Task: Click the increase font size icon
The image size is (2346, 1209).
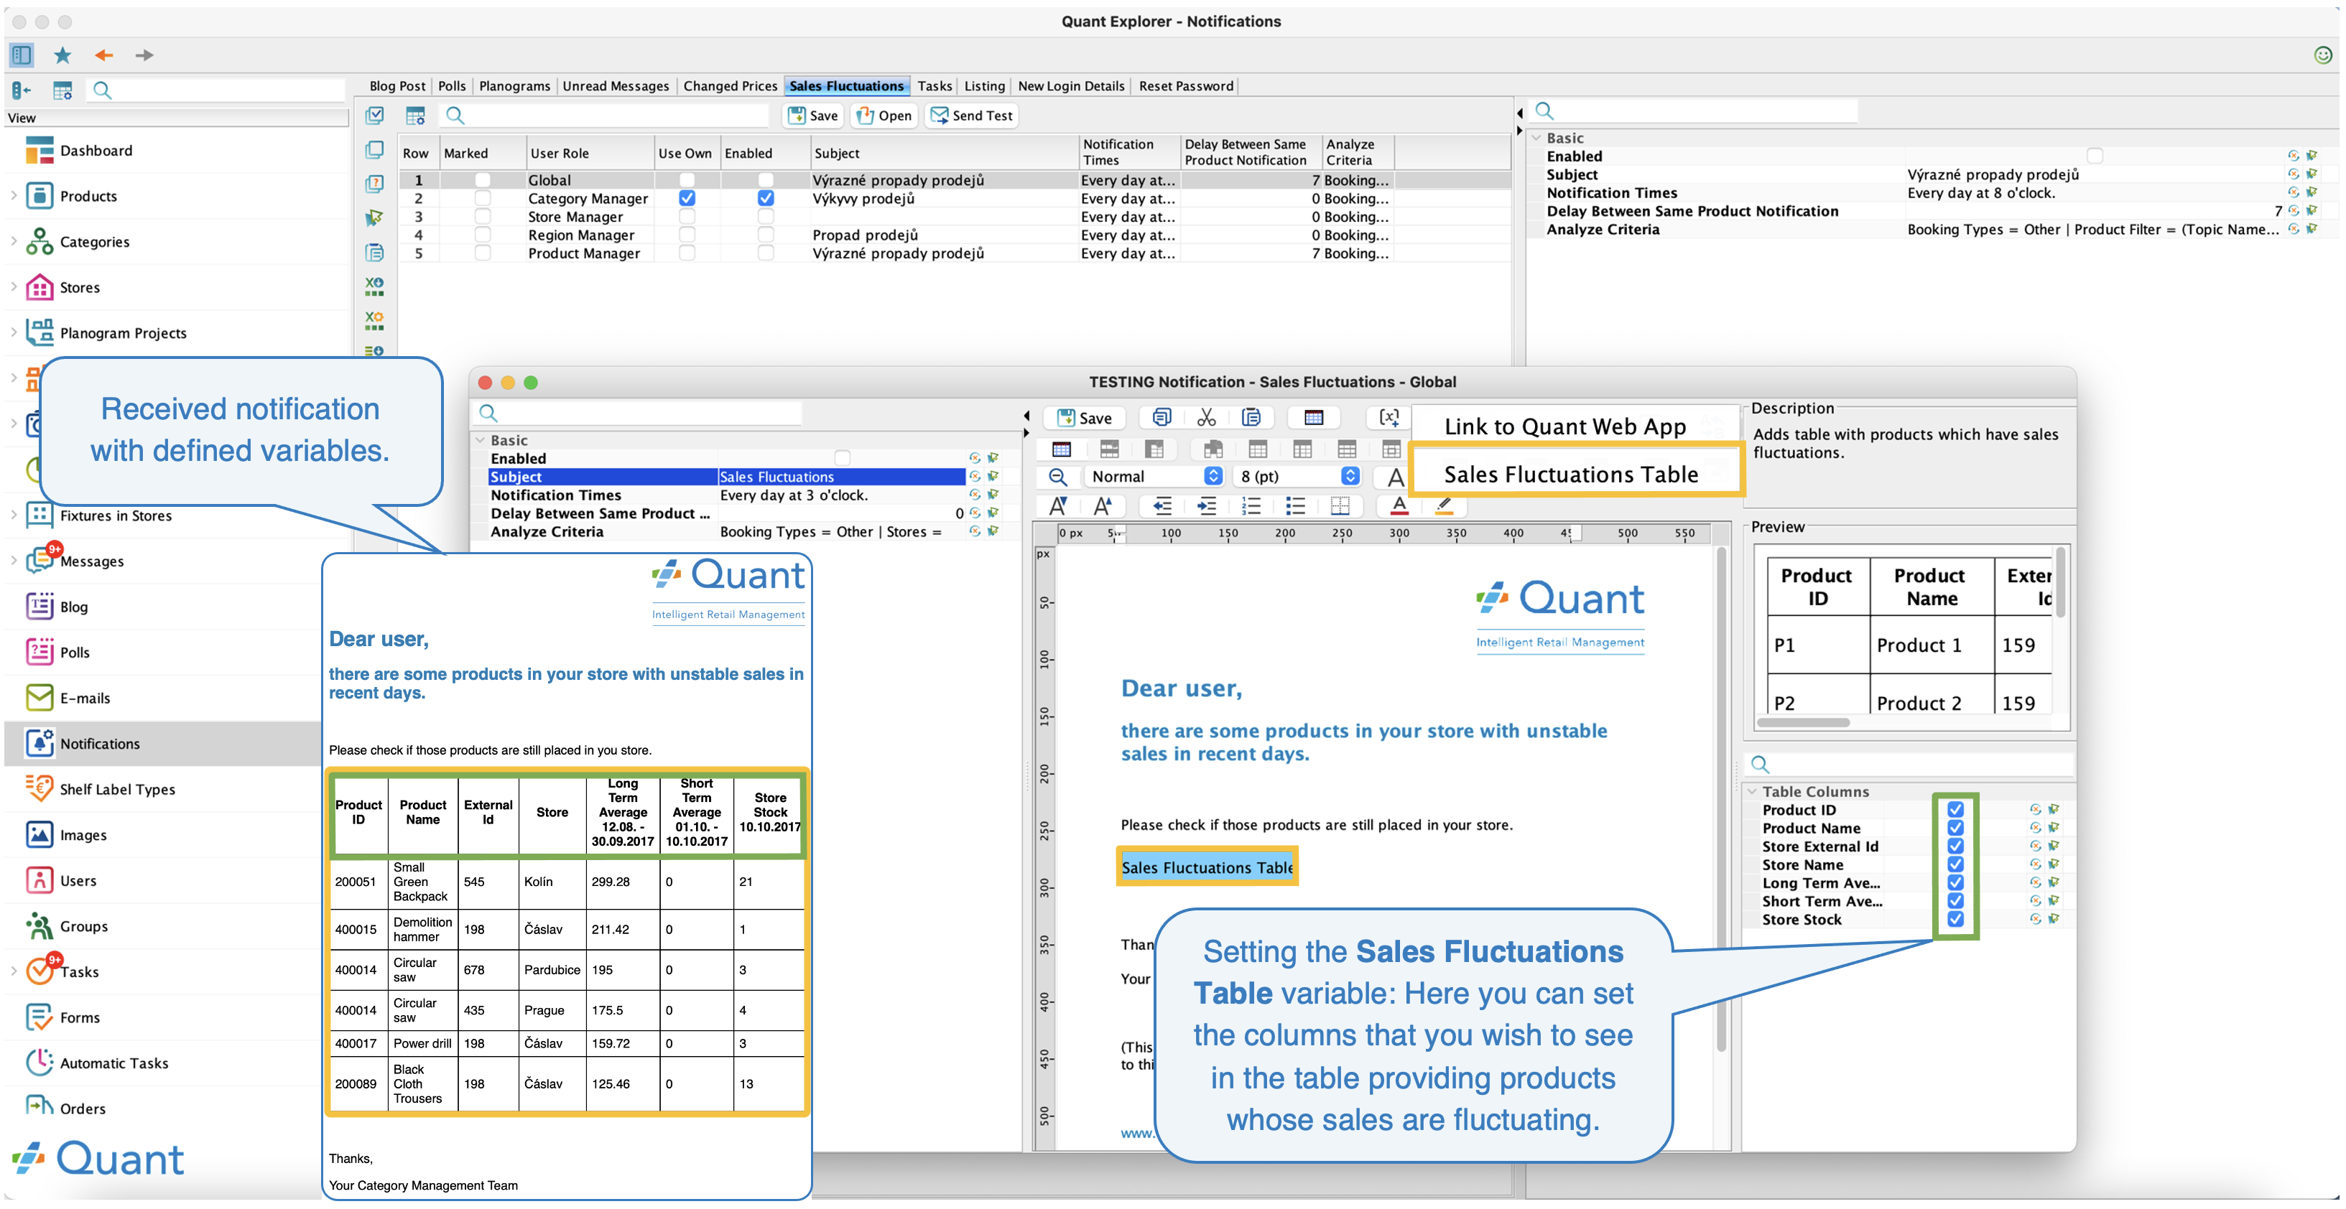Action: coord(1103,506)
